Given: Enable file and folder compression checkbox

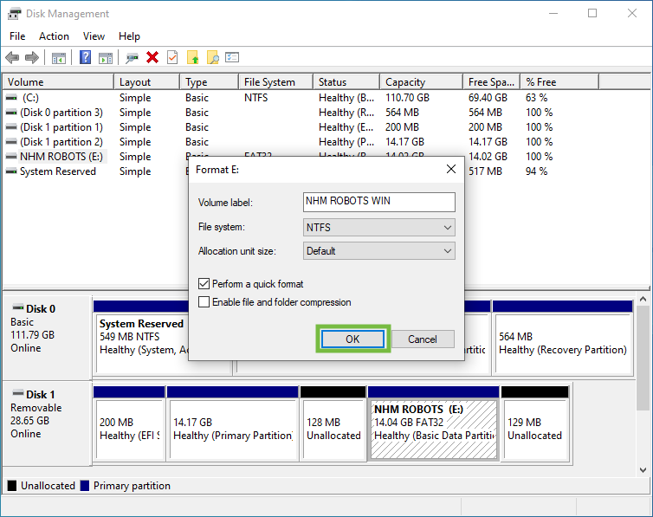Looking at the screenshot, I should pos(204,301).
